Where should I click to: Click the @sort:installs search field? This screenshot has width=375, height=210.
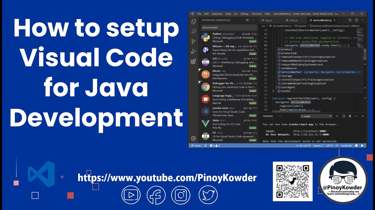click(x=229, y=27)
